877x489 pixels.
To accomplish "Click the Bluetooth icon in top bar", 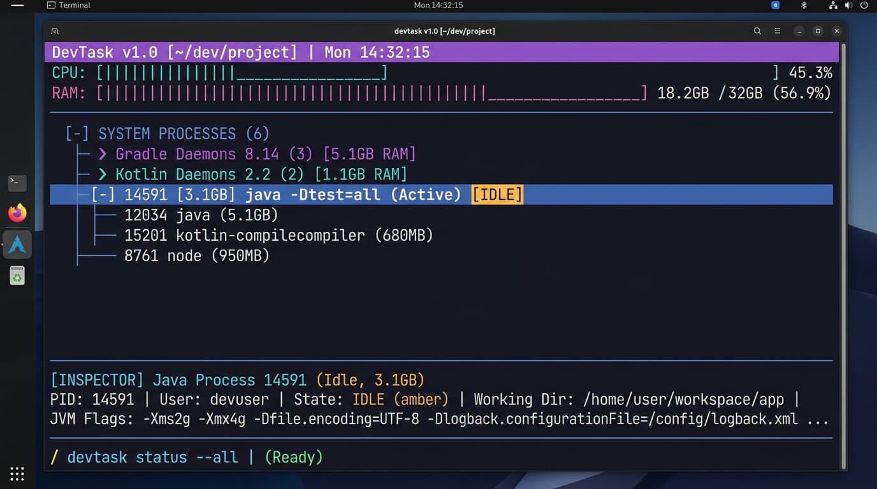I will [x=804, y=5].
